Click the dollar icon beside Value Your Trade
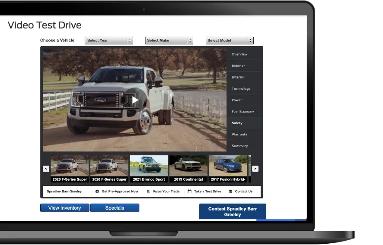The width and height of the screenshot is (383, 245). coord(148,192)
